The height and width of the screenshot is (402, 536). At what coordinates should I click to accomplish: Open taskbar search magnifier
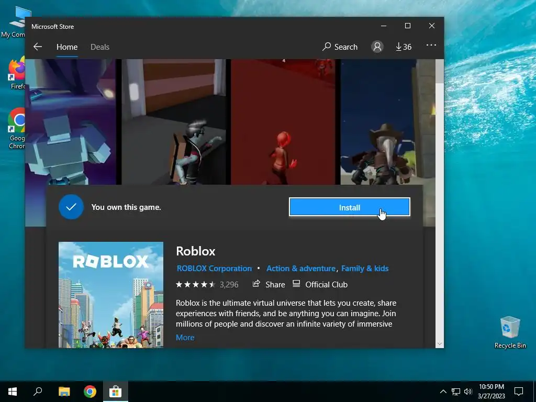point(38,392)
